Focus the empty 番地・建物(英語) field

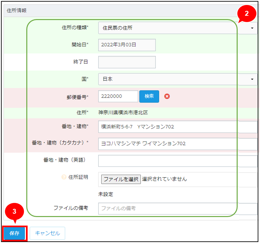pyautogui.click(x=177, y=161)
